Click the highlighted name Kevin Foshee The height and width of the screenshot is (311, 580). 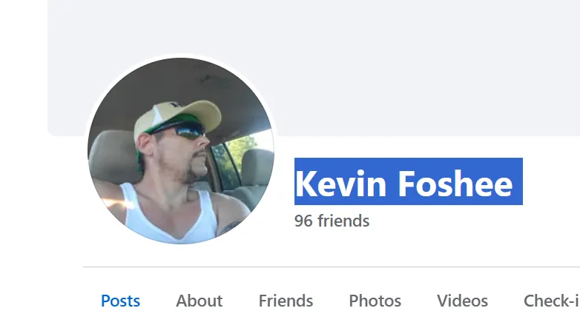click(409, 181)
